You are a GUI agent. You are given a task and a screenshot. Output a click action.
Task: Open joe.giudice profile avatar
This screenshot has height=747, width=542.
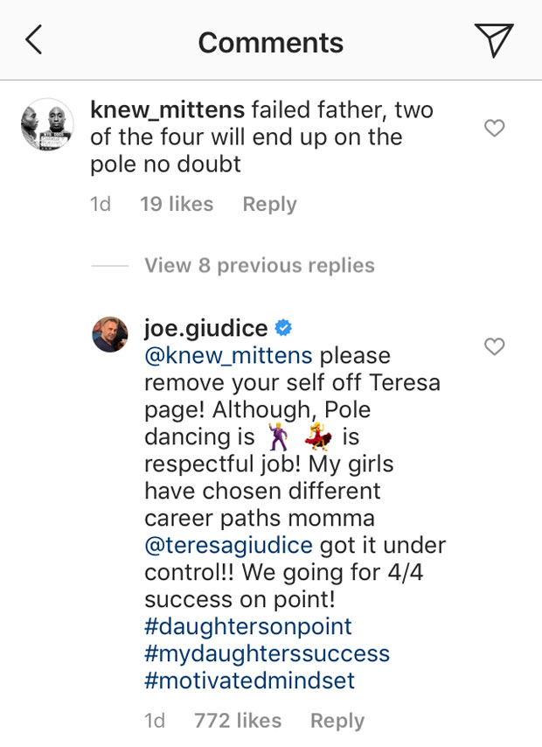click(110, 334)
